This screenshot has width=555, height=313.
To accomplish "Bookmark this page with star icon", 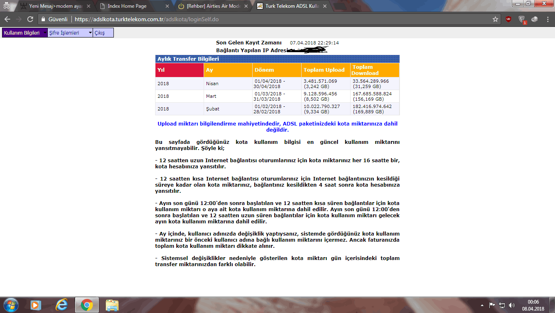I will pos(495,19).
